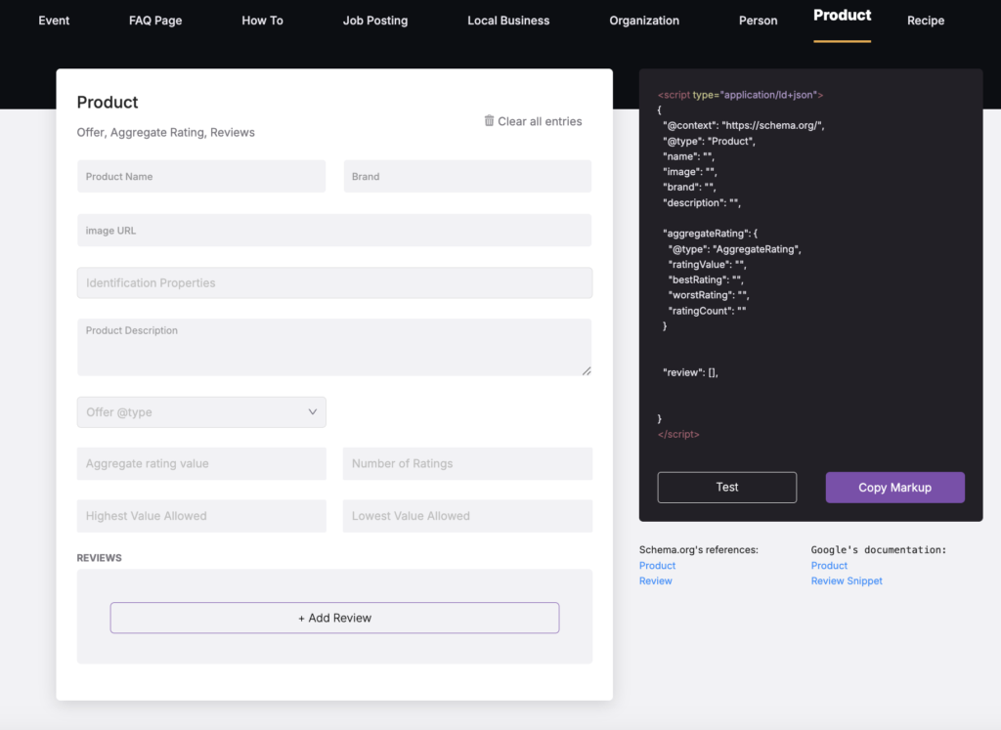Click the trash icon beside Clear all entries
Screen dimensions: 1001x730
489,120
